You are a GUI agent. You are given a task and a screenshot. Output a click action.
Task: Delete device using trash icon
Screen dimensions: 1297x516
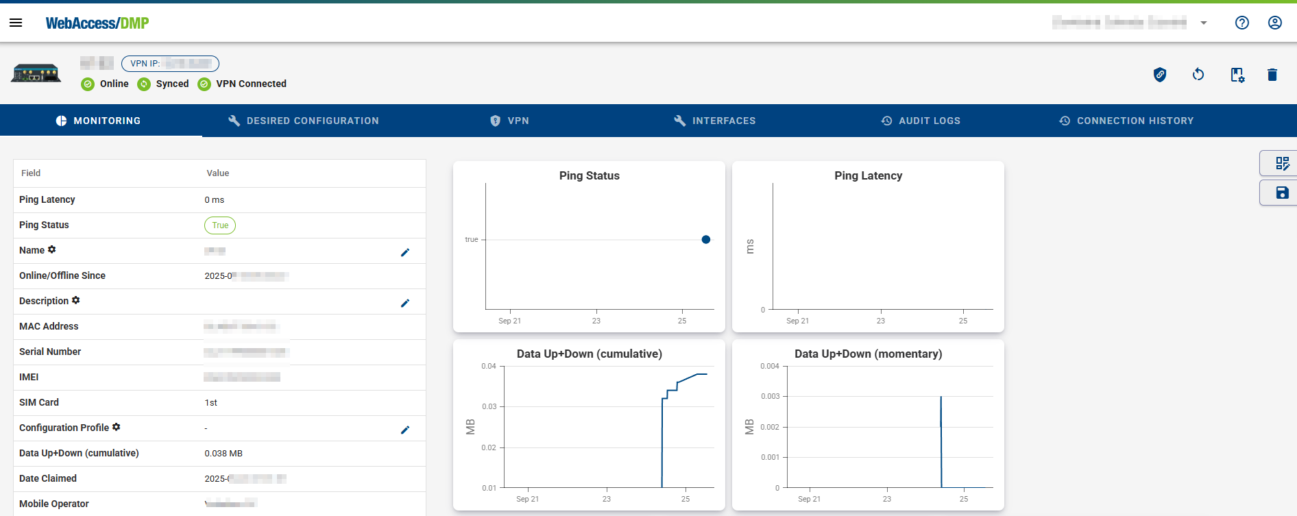(x=1272, y=75)
